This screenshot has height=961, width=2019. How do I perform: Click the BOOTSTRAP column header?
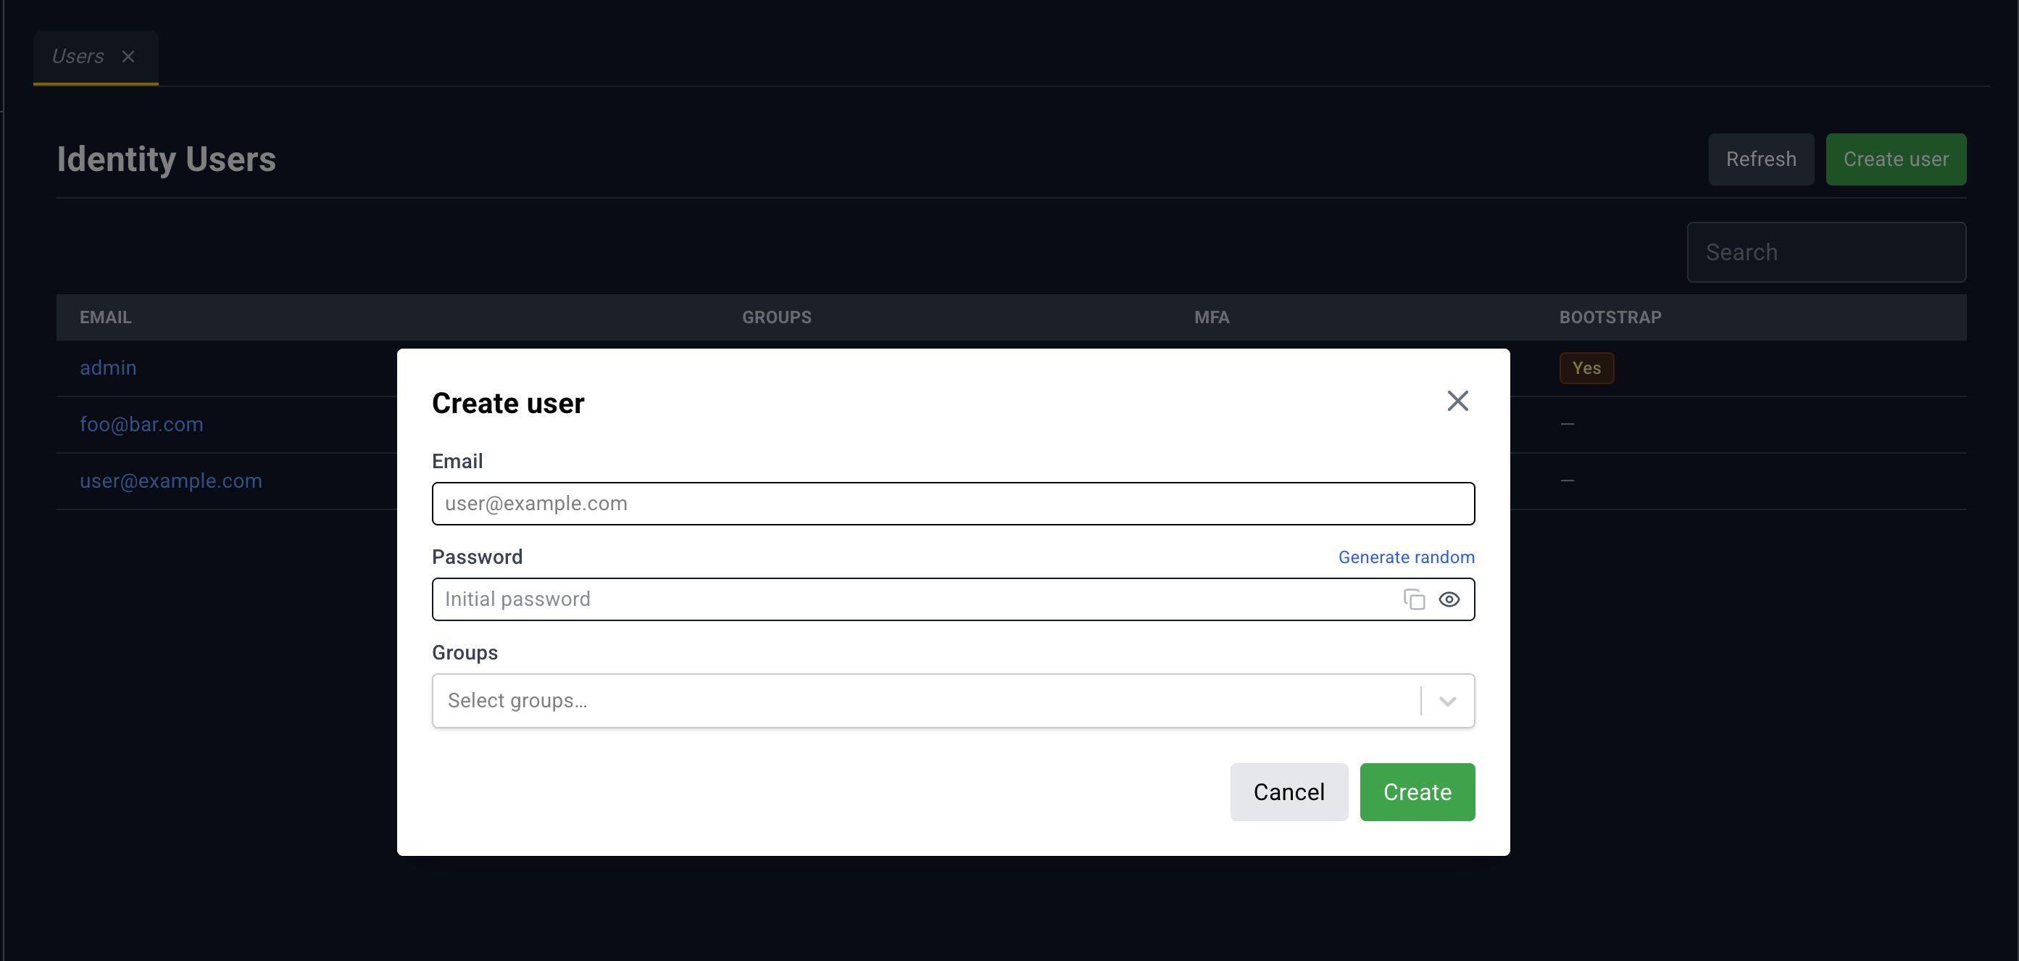[1610, 317]
